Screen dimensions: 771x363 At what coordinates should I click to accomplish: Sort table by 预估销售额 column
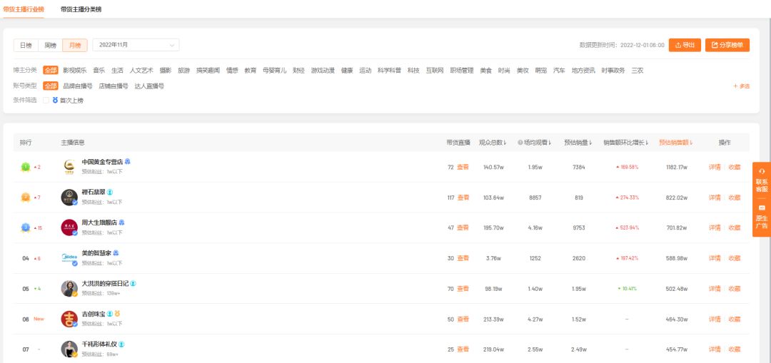coord(675,143)
